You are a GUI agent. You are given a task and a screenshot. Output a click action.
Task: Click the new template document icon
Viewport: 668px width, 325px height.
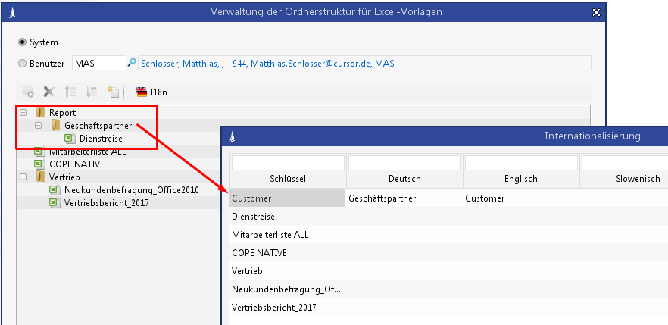[113, 92]
